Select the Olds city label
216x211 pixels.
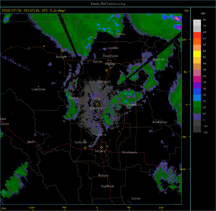[97, 99]
